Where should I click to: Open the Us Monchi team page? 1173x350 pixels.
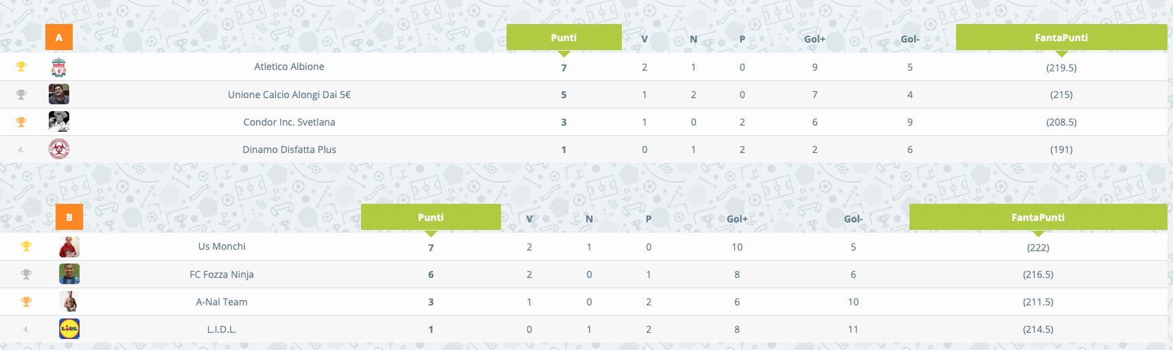pyautogui.click(x=222, y=246)
